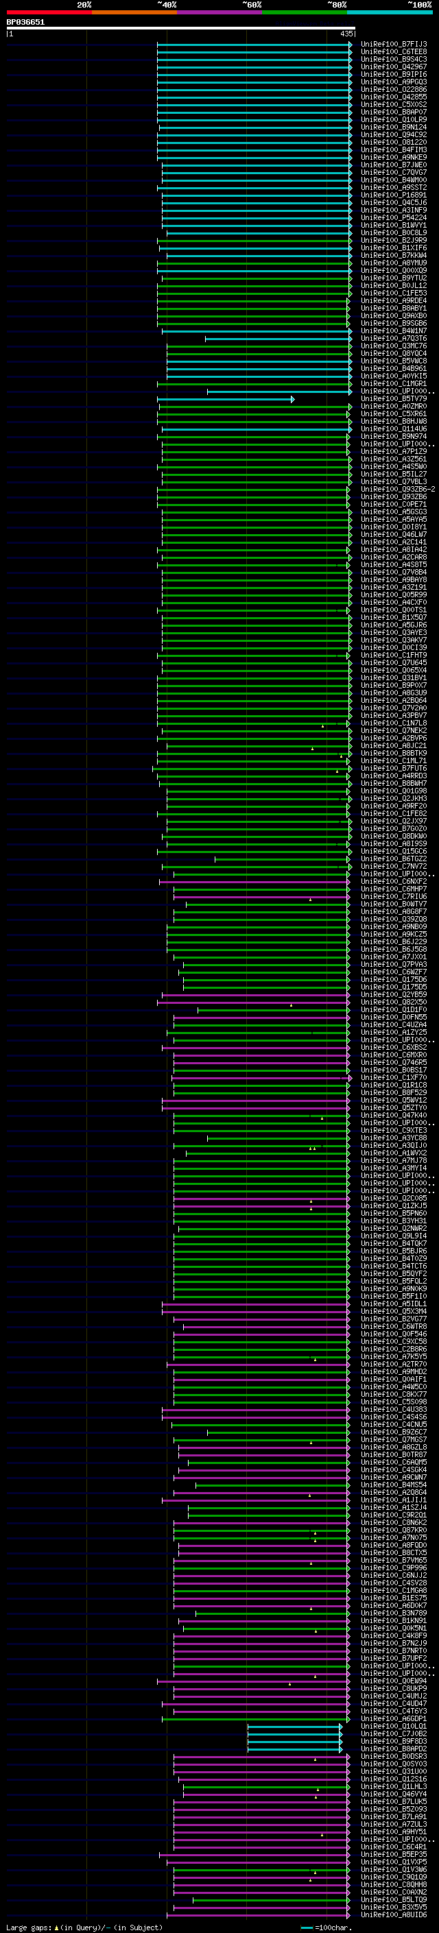Click the 435 query length number
The height and width of the screenshot is (1933, 439).
346,34
